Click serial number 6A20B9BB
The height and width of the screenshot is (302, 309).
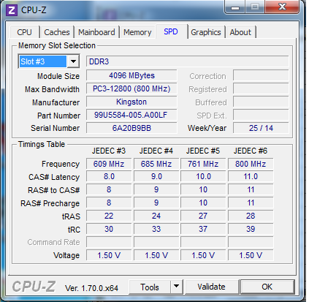[x=131, y=128]
